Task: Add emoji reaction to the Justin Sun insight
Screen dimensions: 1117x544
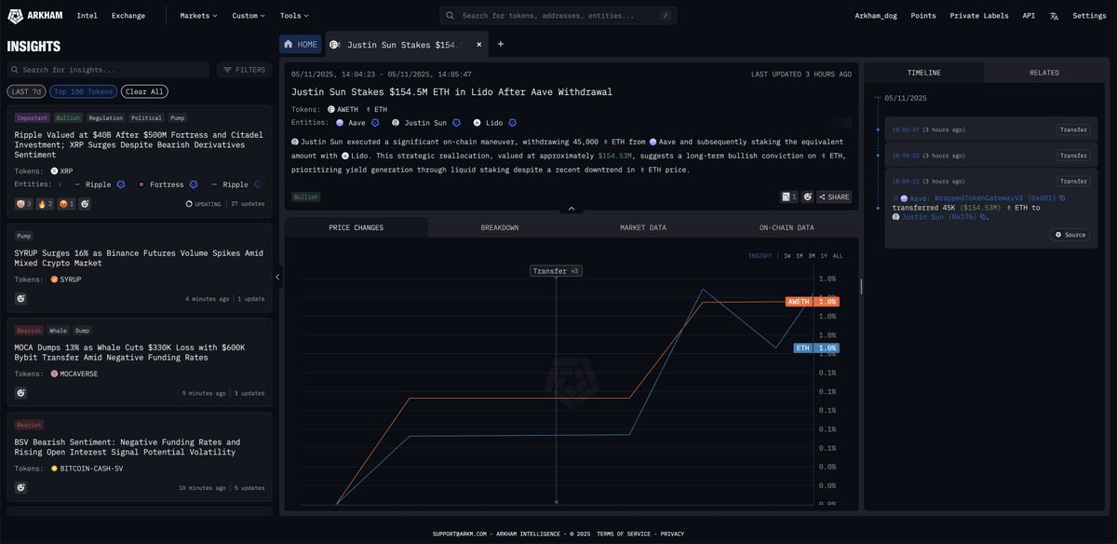Action: click(808, 197)
